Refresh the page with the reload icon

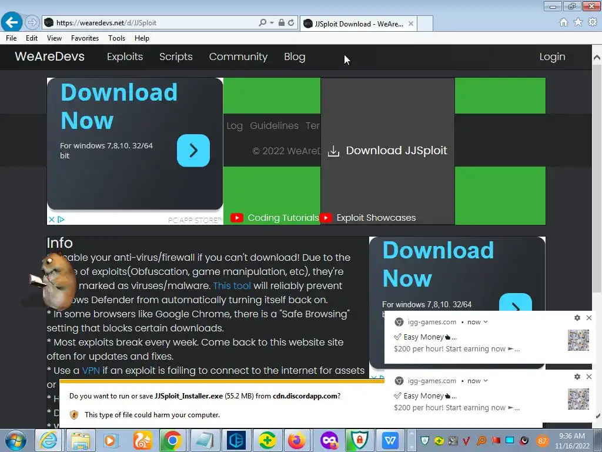click(291, 23)
